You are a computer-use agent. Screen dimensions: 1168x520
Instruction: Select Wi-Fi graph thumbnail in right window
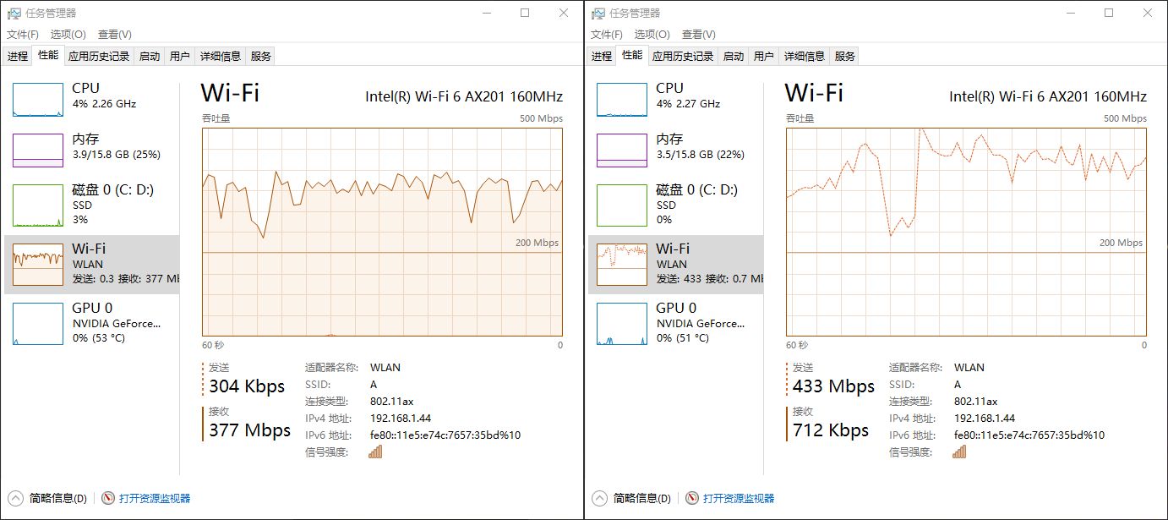pos(622,265)
